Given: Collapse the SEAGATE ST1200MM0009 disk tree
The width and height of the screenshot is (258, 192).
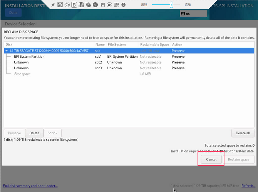Looking at the screenshot, I should point(6,51).
